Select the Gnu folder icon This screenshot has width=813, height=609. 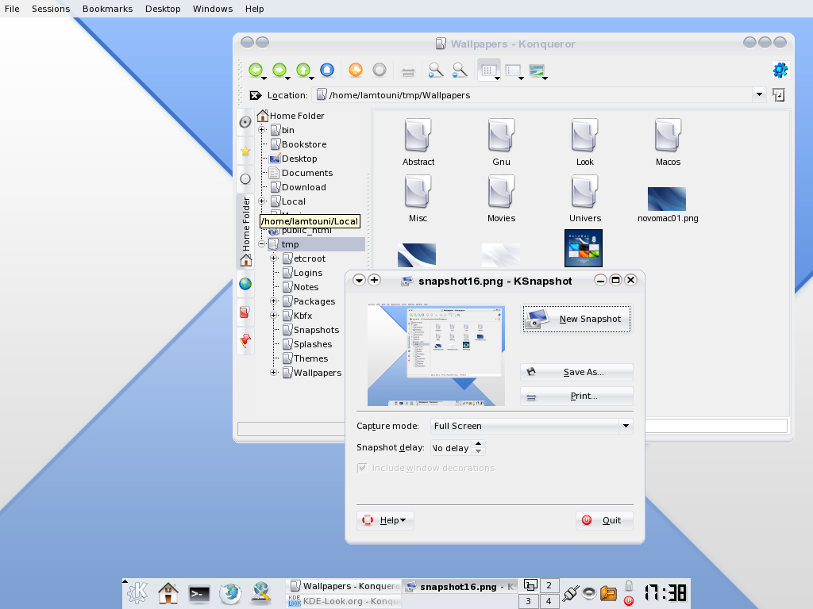[501, 136]
